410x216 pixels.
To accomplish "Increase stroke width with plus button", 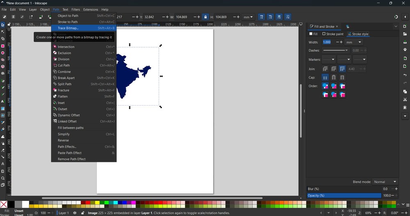I will pyautogui.click(x=341, y=42).
